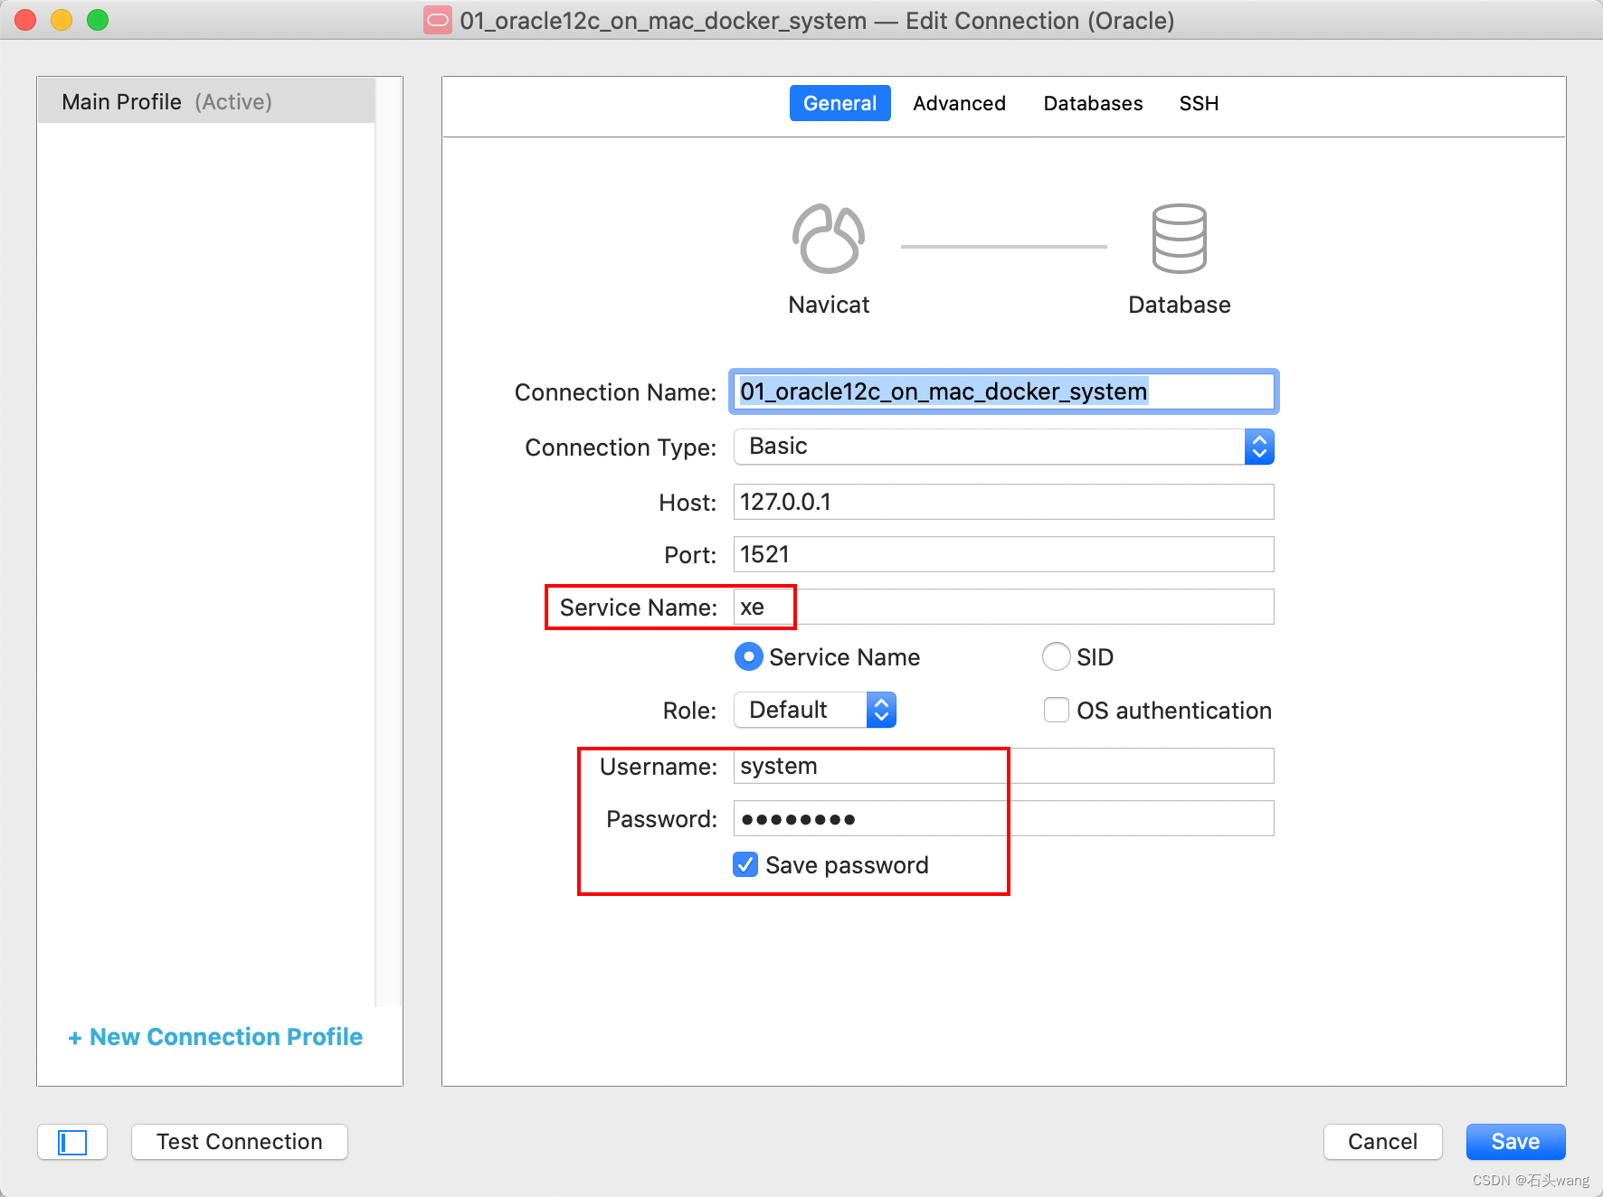This screenshot has height=1197, width=1603.
Task: Open the Databases tab
Action: [1093, 103]
